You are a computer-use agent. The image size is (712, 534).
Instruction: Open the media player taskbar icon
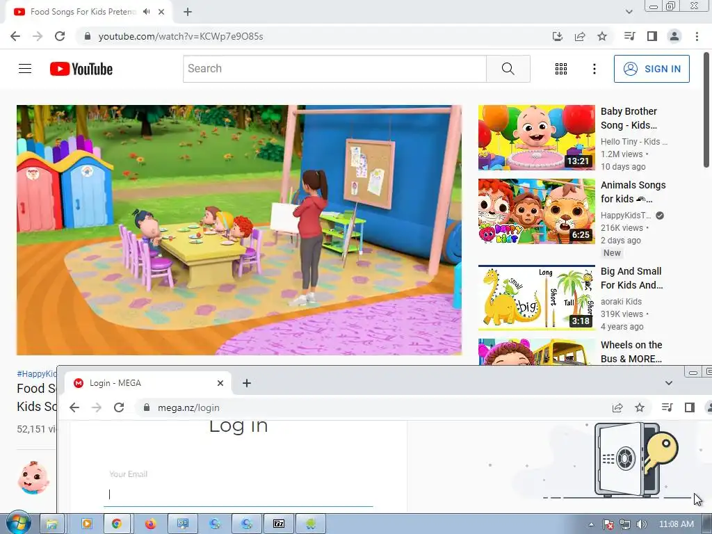(86, 524)
